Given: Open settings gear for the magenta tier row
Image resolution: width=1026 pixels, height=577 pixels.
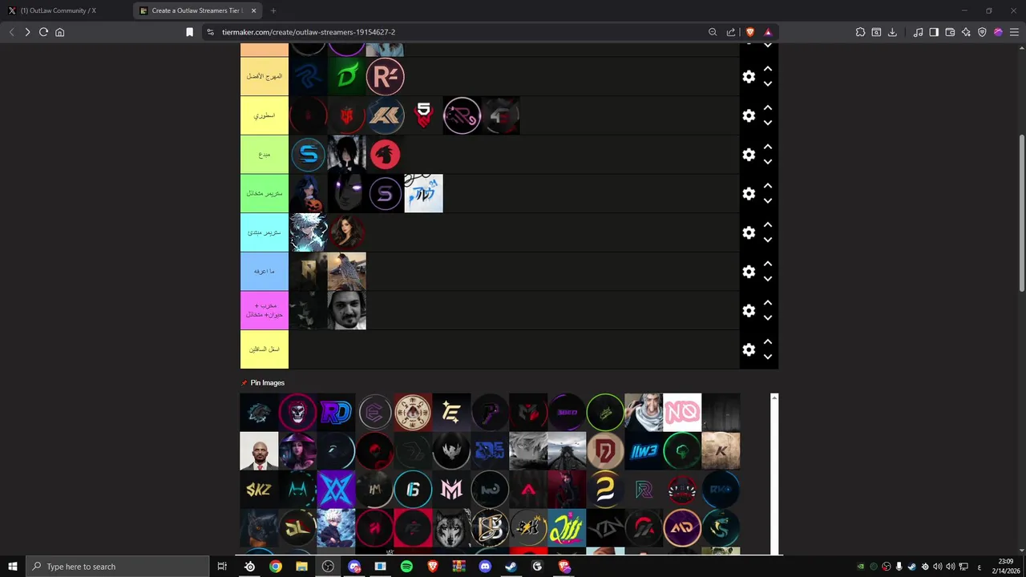Looking at the screenshot, I should [749, 311].
